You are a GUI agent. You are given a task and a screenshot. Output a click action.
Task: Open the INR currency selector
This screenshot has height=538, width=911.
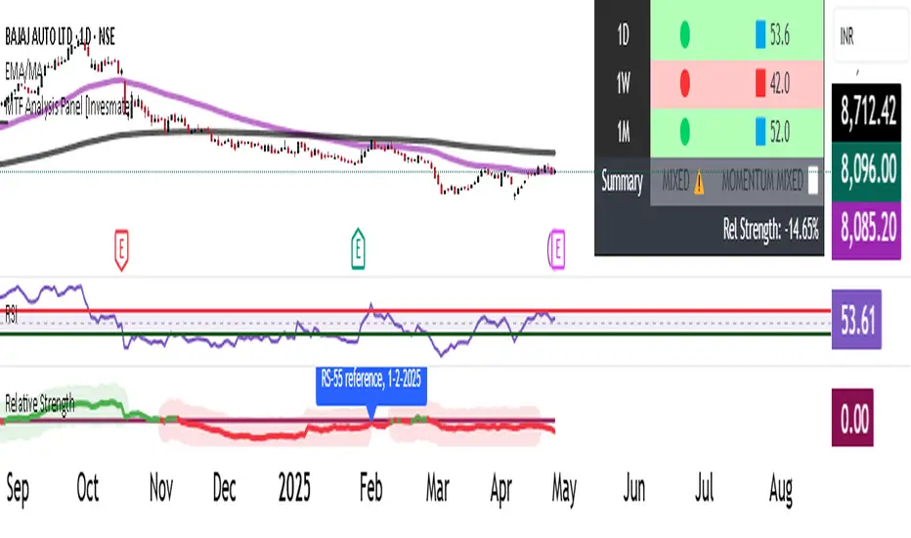(x=870, y=36)
